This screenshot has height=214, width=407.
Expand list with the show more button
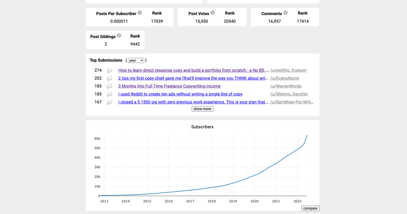202,109
